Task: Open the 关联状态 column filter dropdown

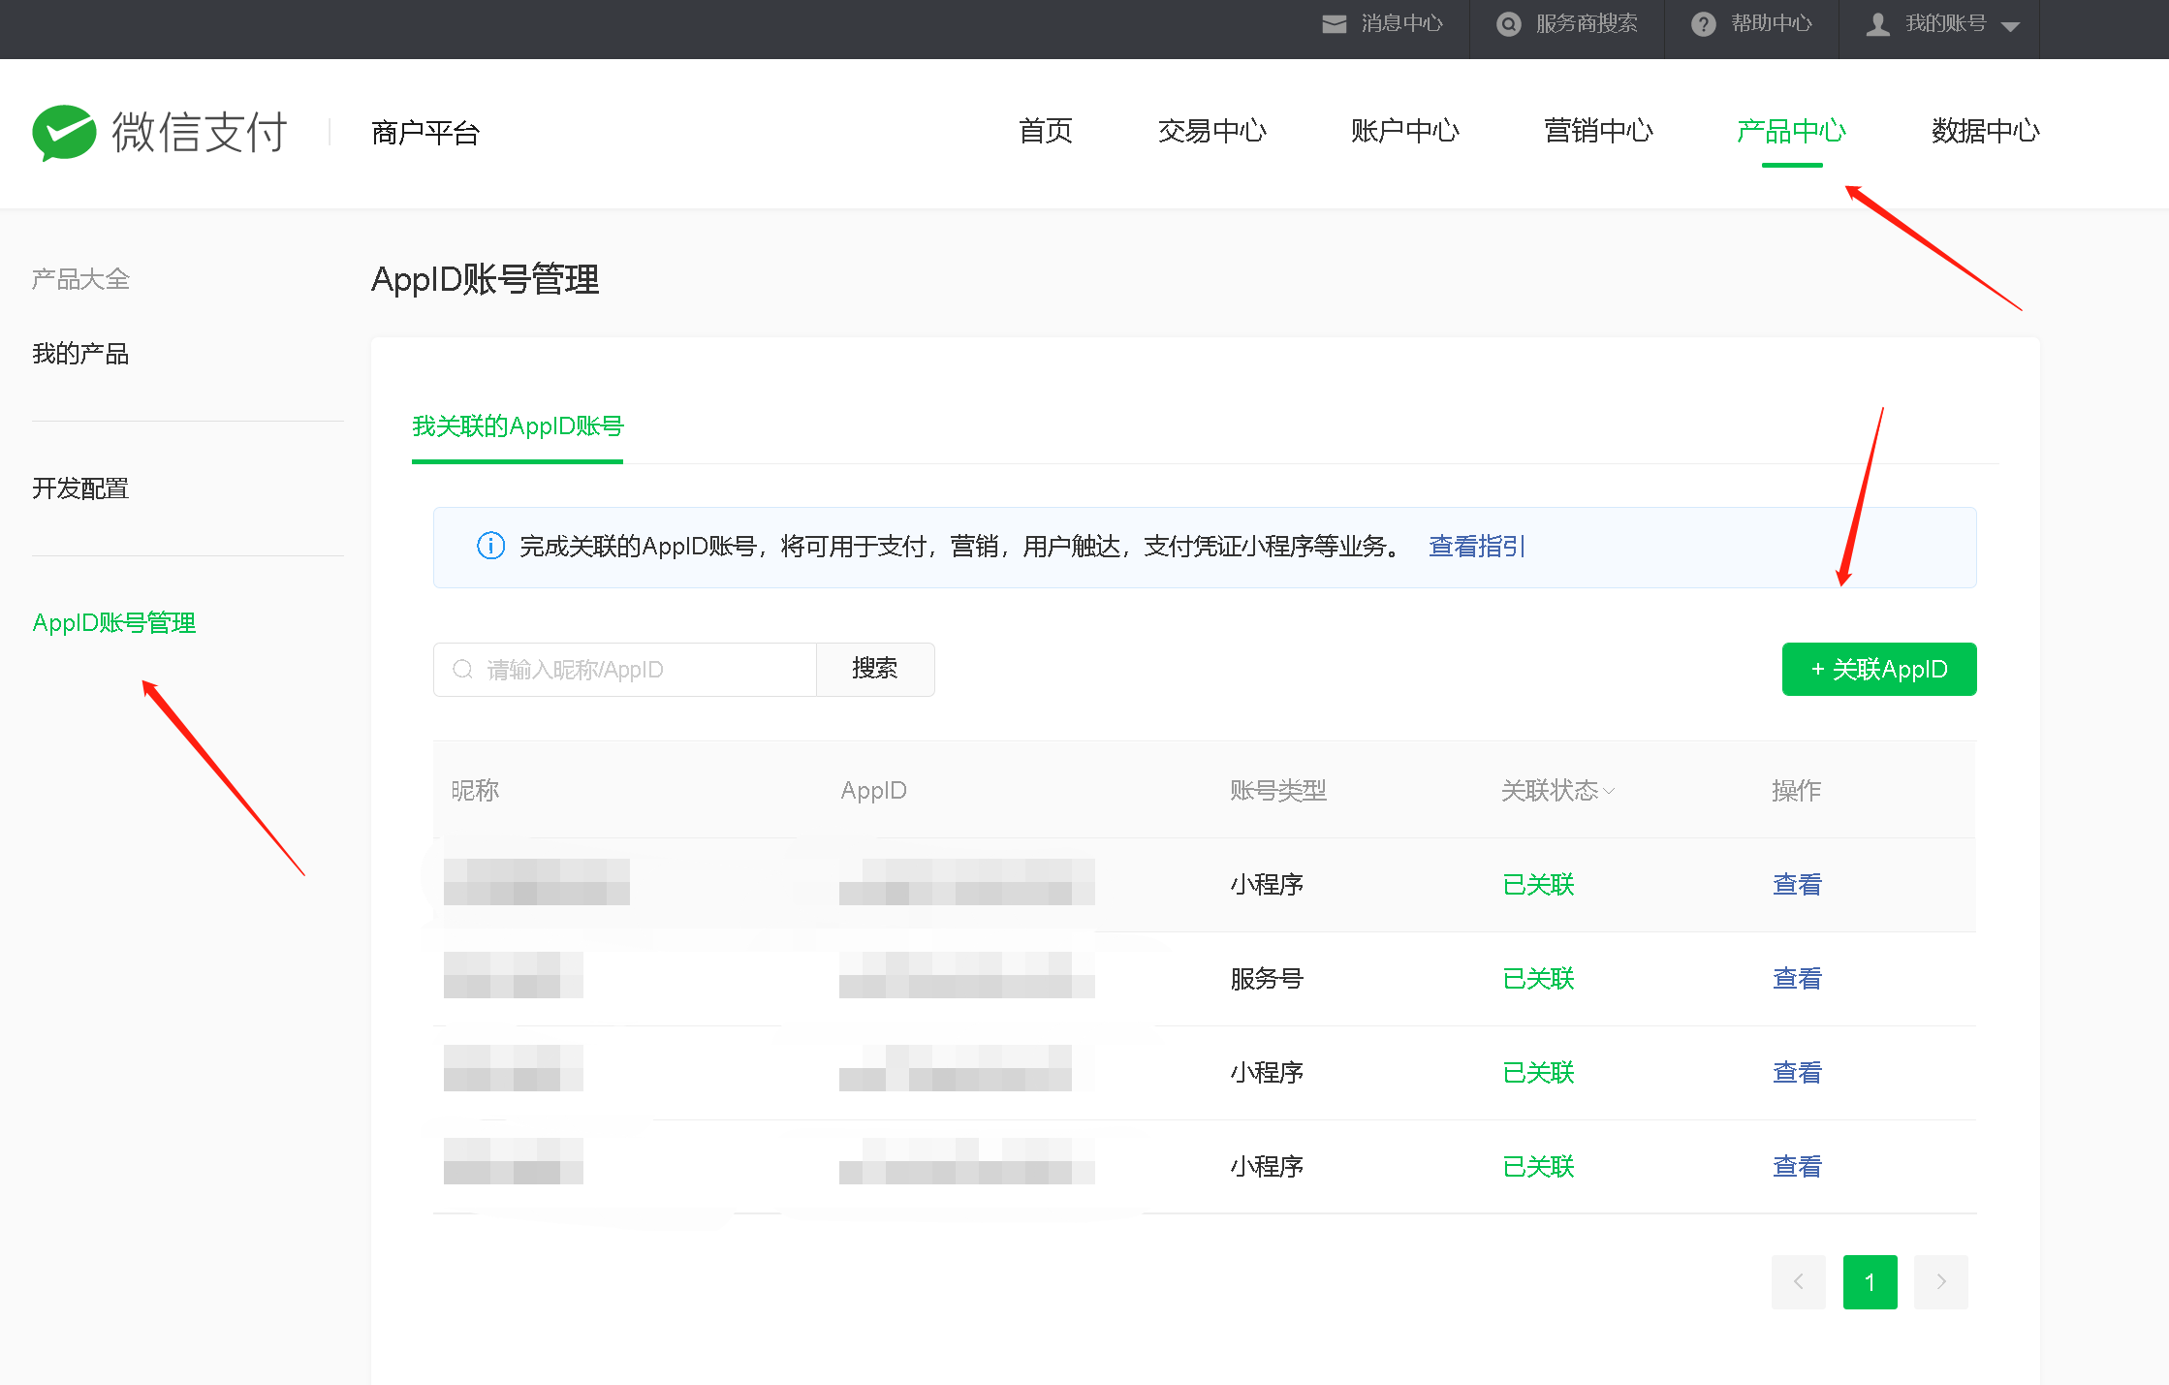Action: (x=1609, y=791)
